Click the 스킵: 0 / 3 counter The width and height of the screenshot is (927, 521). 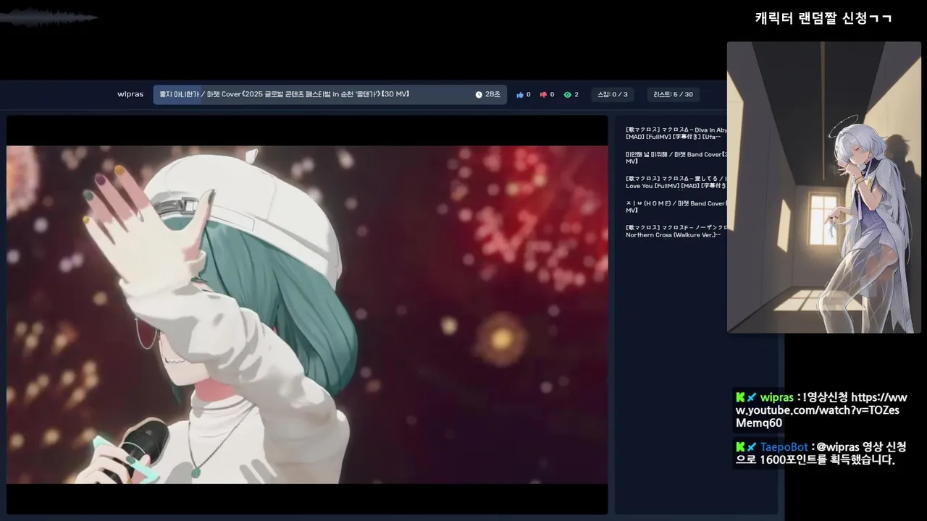click(x=612, y=95)
